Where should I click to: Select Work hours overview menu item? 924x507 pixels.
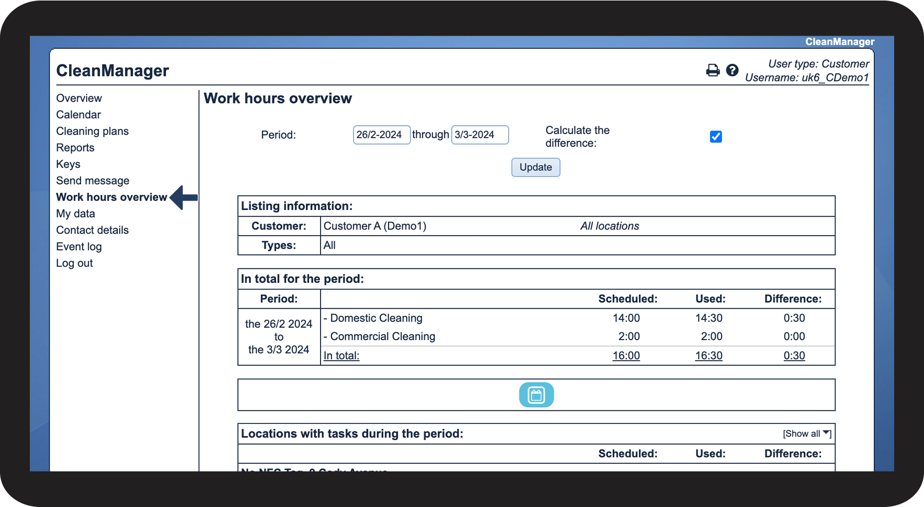(111, 197)
